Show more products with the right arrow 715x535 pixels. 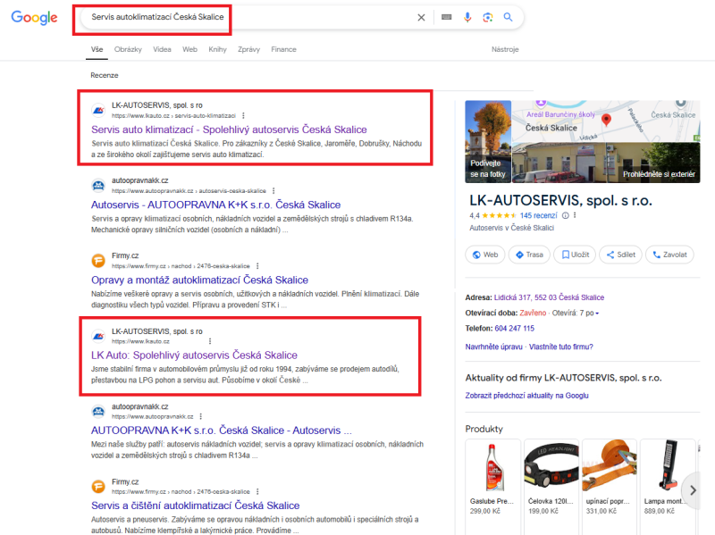(x=694, y=490)
